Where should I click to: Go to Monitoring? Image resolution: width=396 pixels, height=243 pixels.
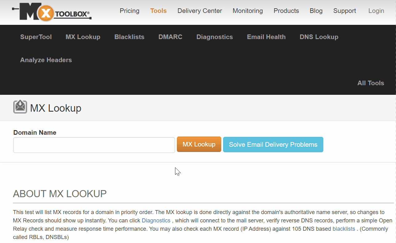[248, 11]
